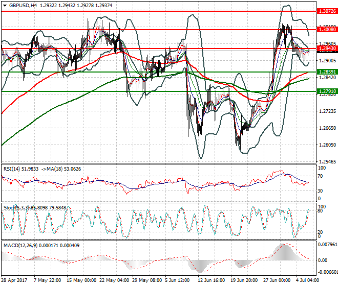Click the 1.29430 red price level label

[x=327, y=49]
